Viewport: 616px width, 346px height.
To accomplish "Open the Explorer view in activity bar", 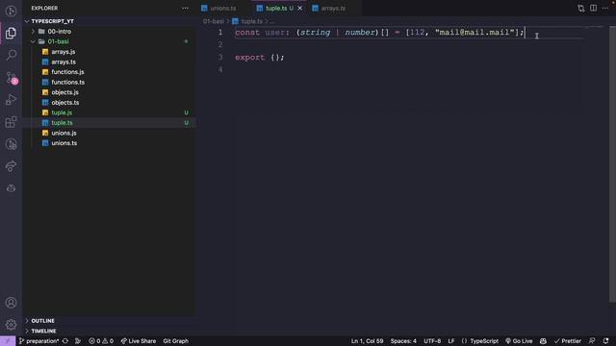I will (11, 33).
